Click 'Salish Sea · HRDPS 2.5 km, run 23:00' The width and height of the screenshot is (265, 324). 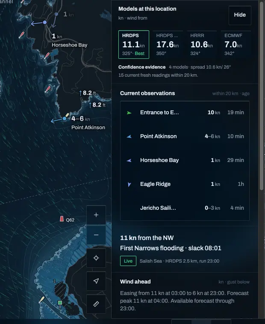pyautogui.click(x=180, y=261)
